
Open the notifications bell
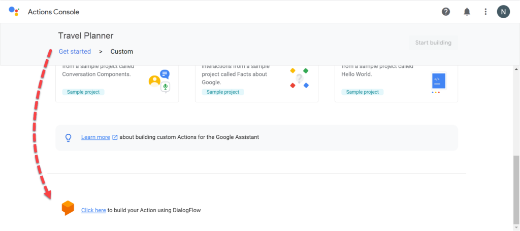(x=467, y=12)
